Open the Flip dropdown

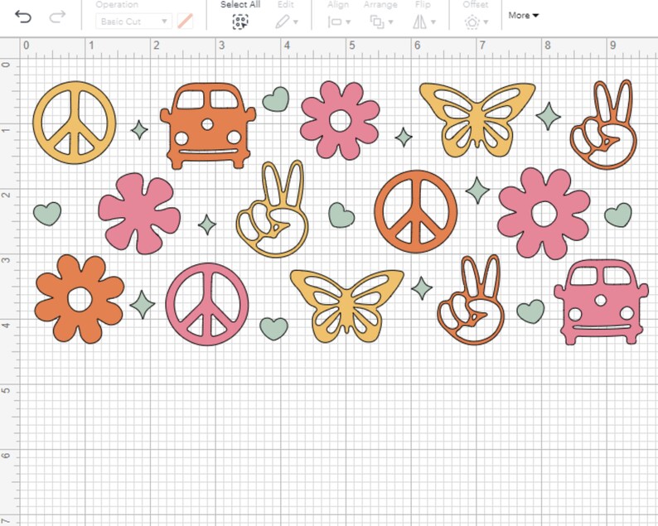[423, 22]
